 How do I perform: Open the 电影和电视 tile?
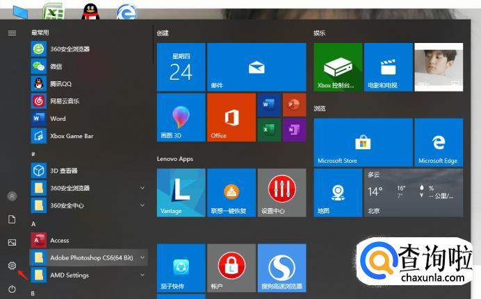click(389, 67)
